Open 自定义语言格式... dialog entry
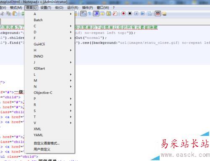This screenshot has height=161, width=210. 50,143
